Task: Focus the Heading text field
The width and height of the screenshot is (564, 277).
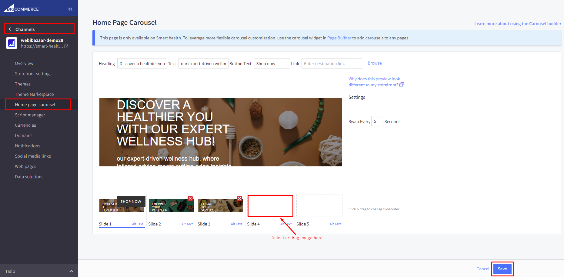Action: pos(142,64)
